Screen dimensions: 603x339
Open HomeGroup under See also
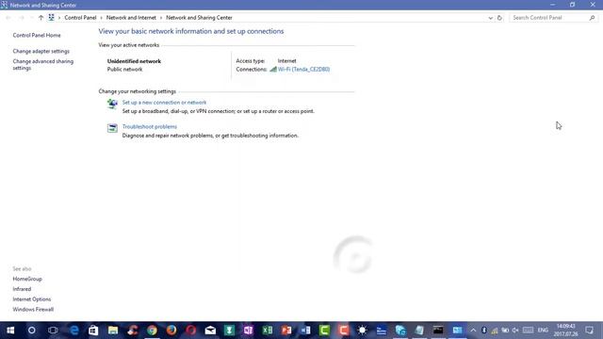pos(27,279)
